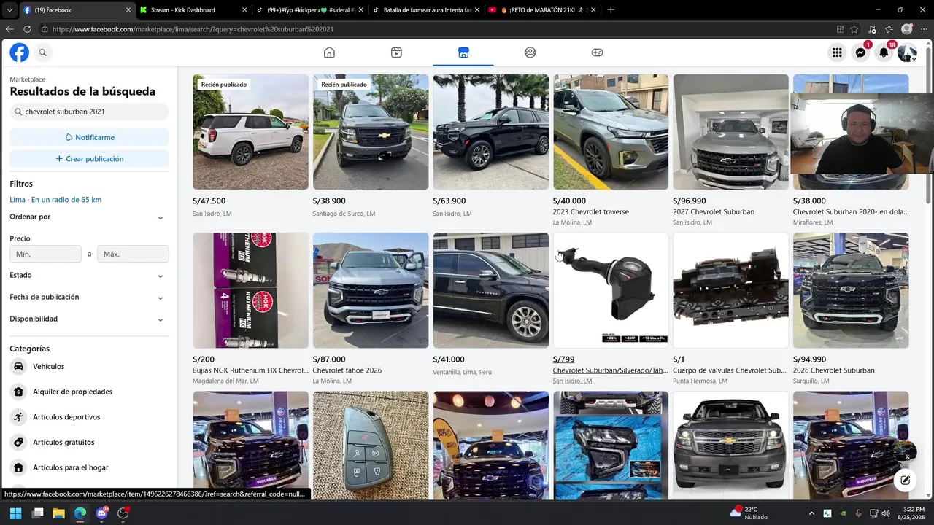The height and width of the screenshot is (525, 934).
Task: Click the Notificarme button
Action: pyautogui.click(x=89, y=137)
